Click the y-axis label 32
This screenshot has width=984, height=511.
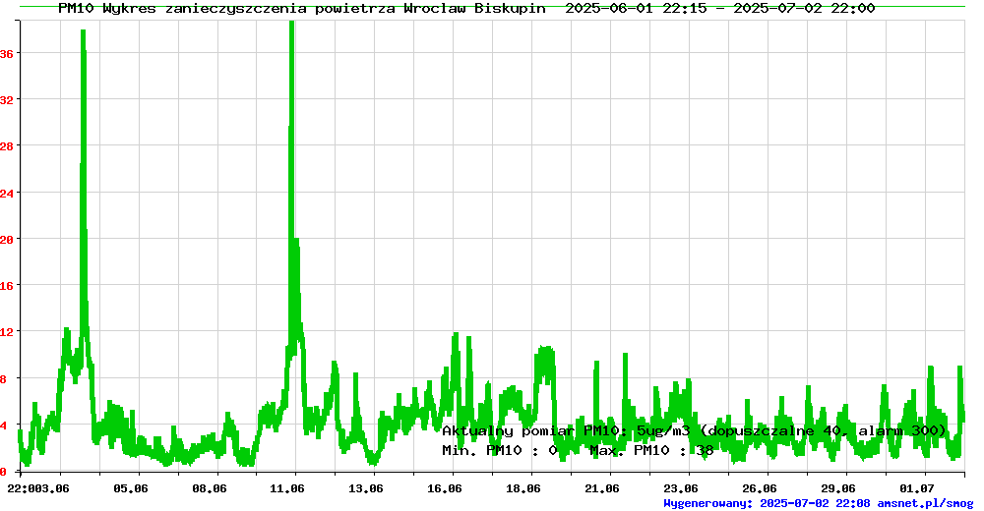(7, 99)
